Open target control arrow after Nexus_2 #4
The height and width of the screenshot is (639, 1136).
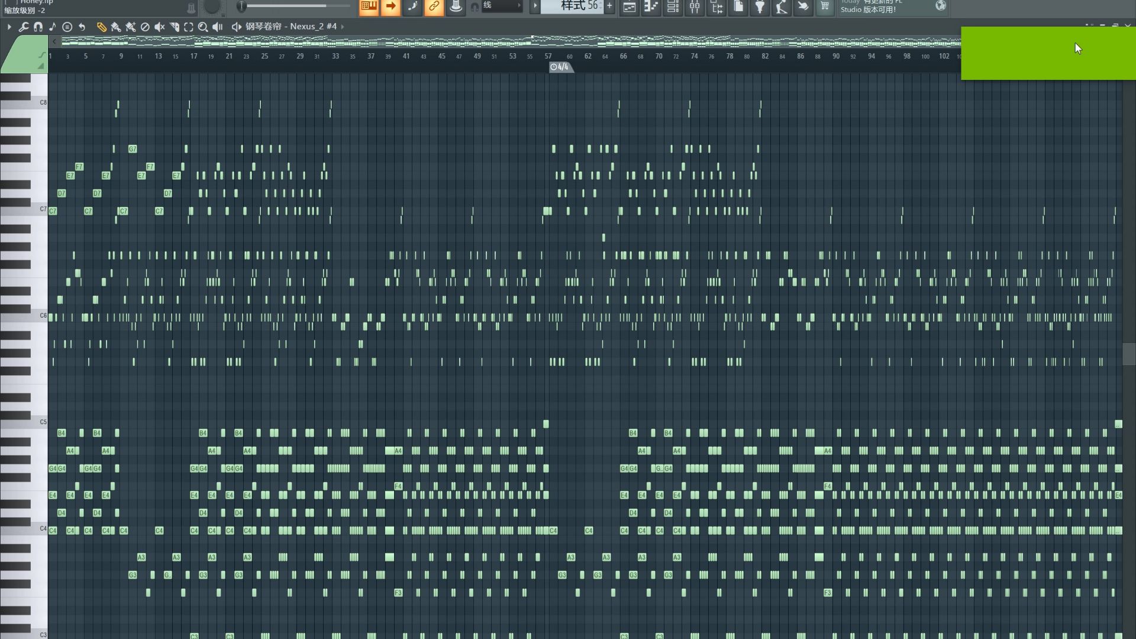(343, 27)
